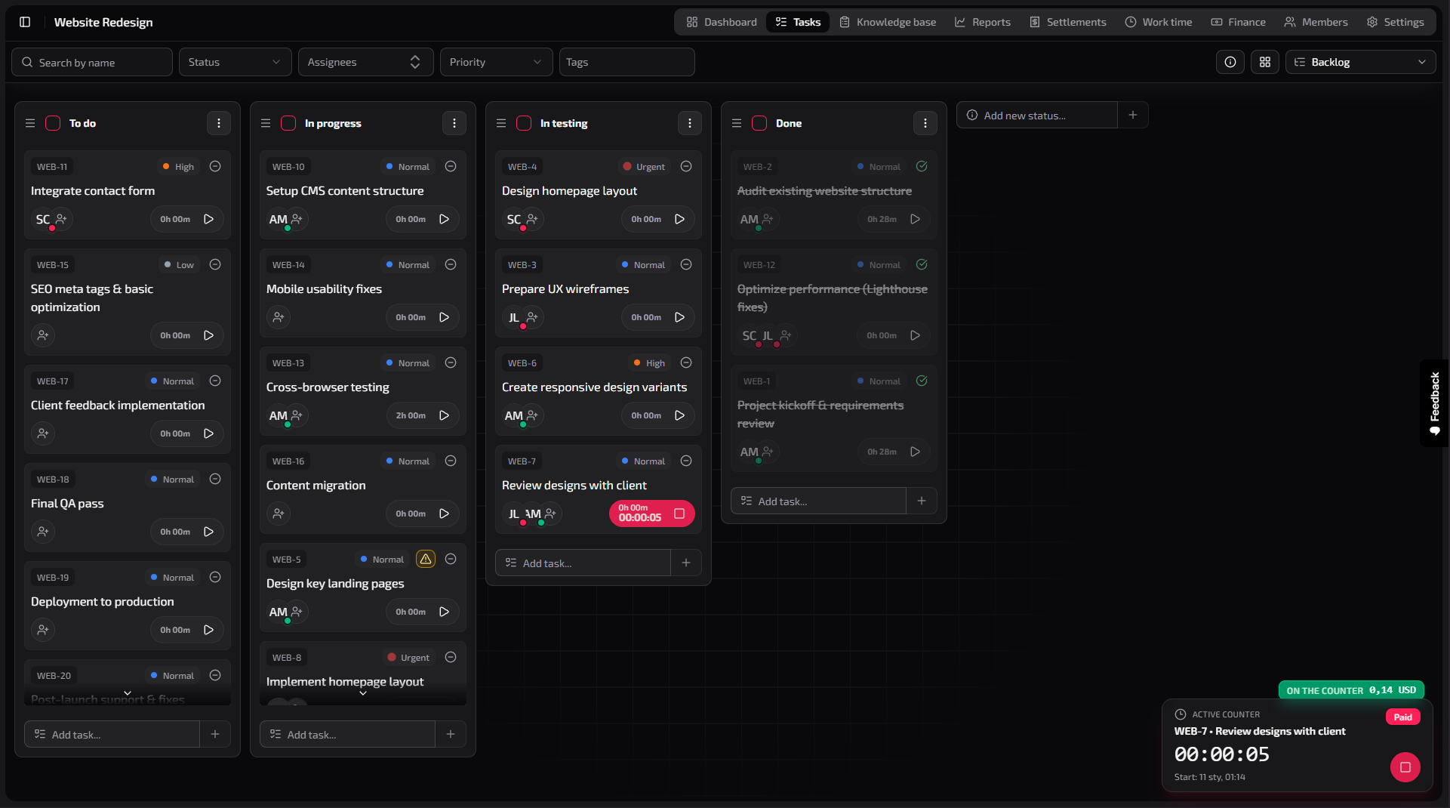The image size is (1450, 808).
Task: Open the info panel icon near Backlog selector
Action: pos(1230,62)
